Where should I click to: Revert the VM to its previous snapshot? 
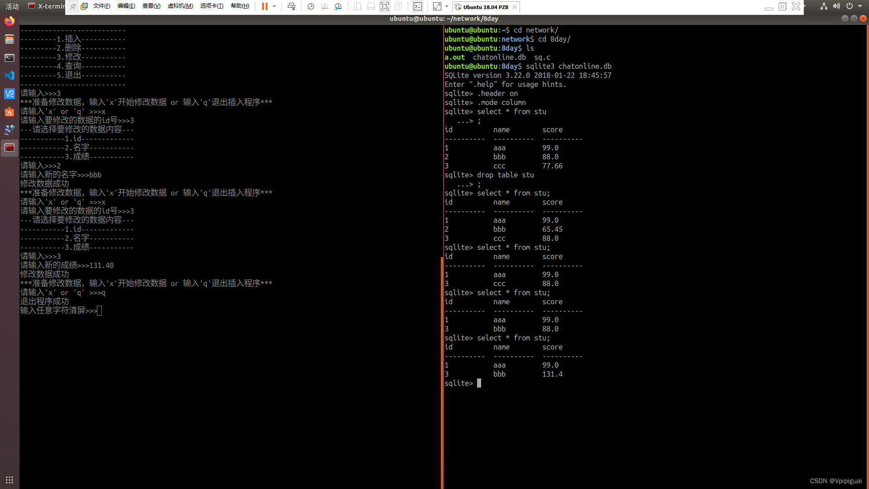pyautogui.click(x=325, y=6)
